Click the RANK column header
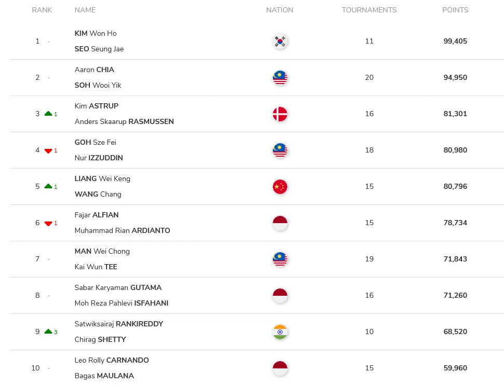 coord(42,10)
